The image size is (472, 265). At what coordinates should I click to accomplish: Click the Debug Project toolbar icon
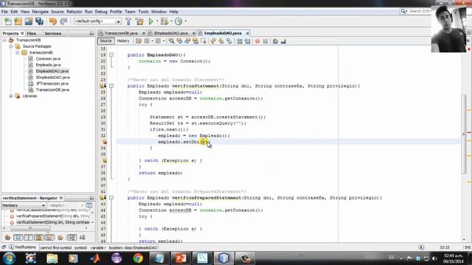click(164, 21)
